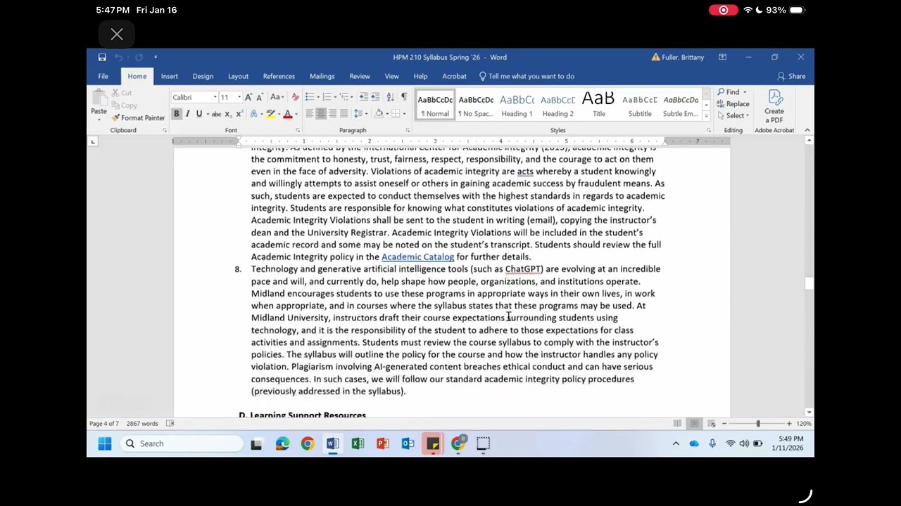The image size is (901, 506).
Task: Apply subscript formatting
Action: click(x=229, y=114)
